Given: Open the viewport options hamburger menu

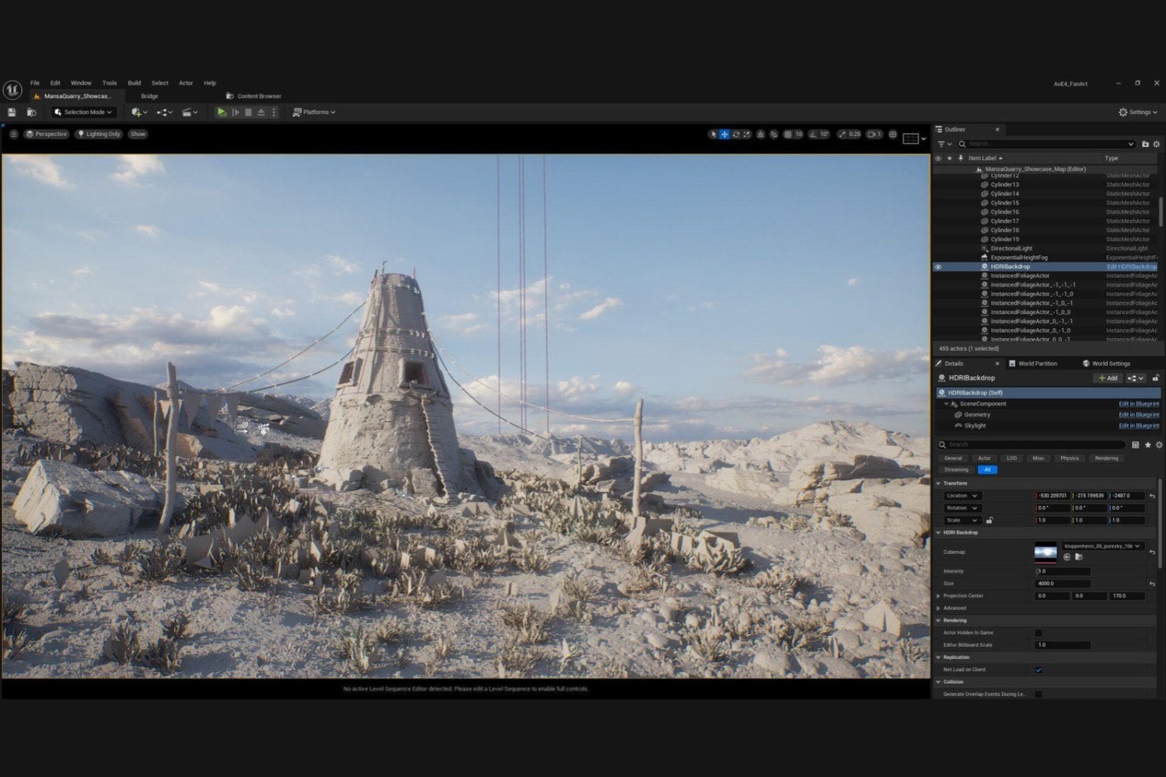Looking at the screenshot, I should [x=13, y=134].
